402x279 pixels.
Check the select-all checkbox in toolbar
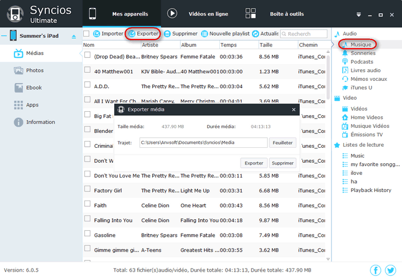(87, 34)
